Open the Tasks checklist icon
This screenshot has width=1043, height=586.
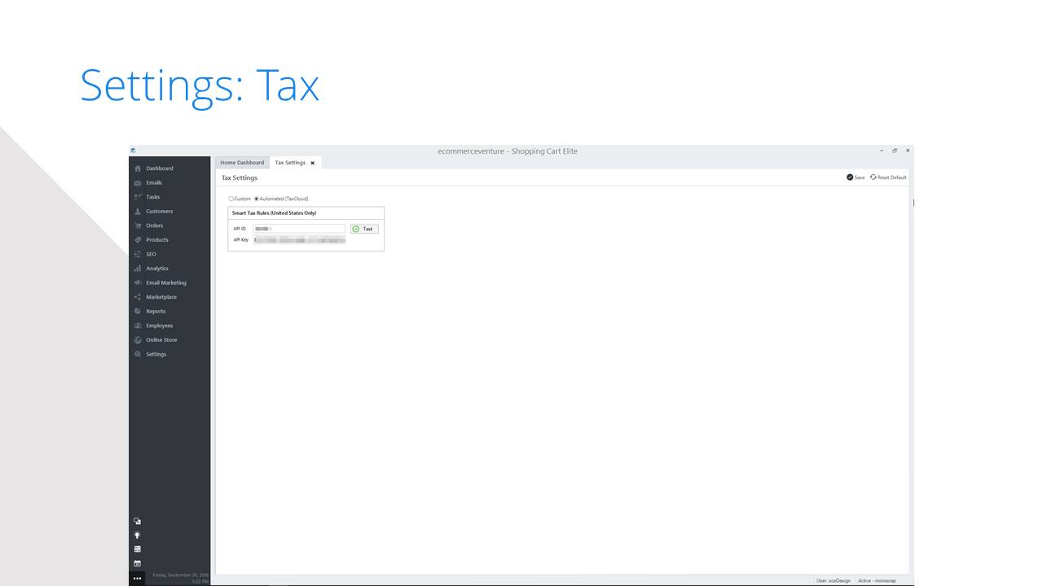[x=138, y=197]
